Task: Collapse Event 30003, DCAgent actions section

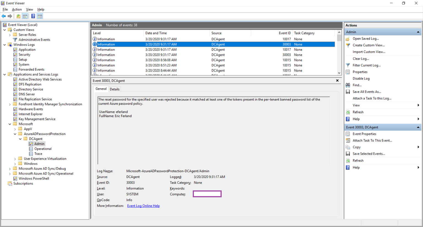Action: point(418,127)
